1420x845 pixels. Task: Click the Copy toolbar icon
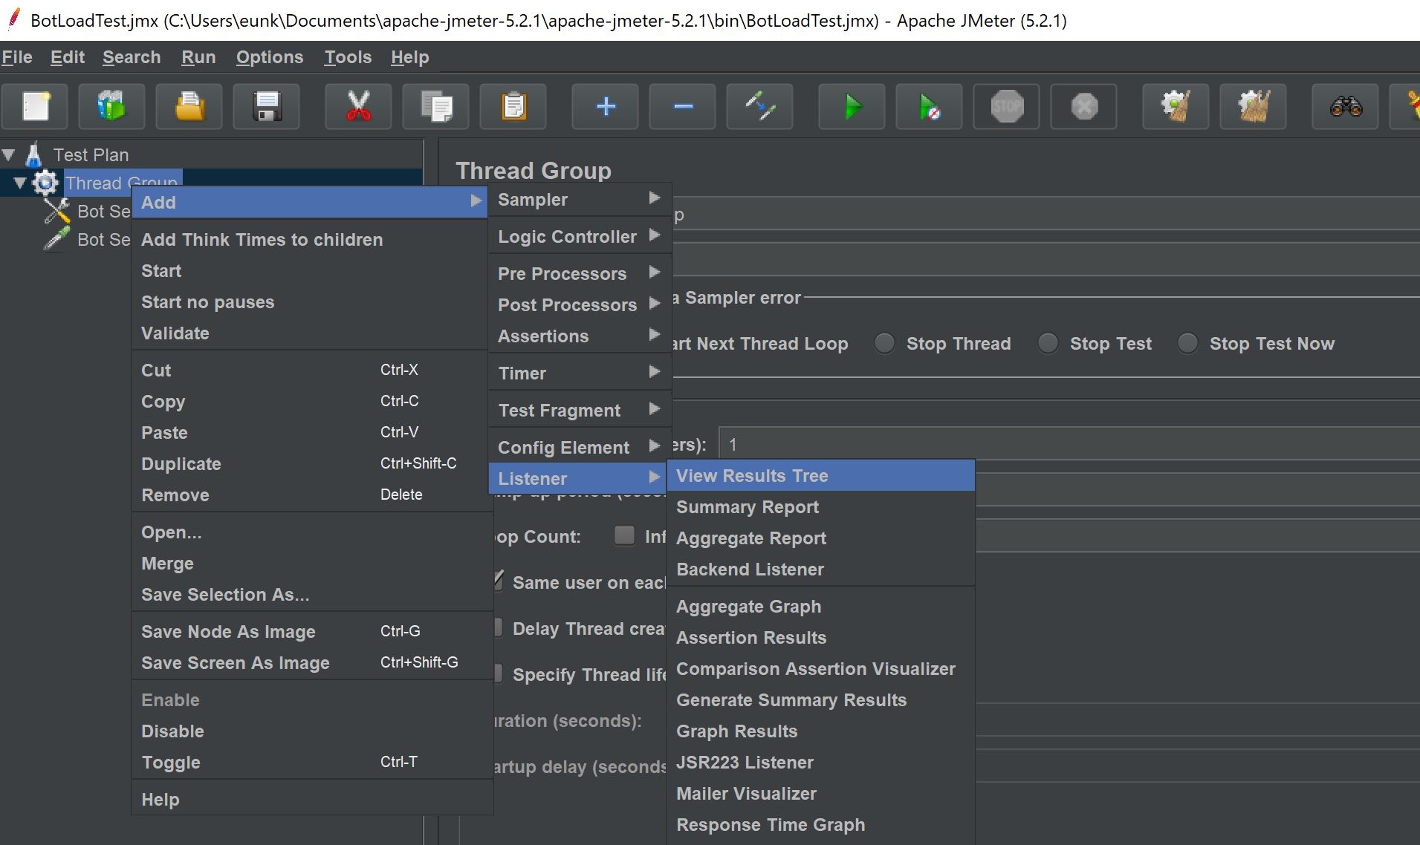436,106
